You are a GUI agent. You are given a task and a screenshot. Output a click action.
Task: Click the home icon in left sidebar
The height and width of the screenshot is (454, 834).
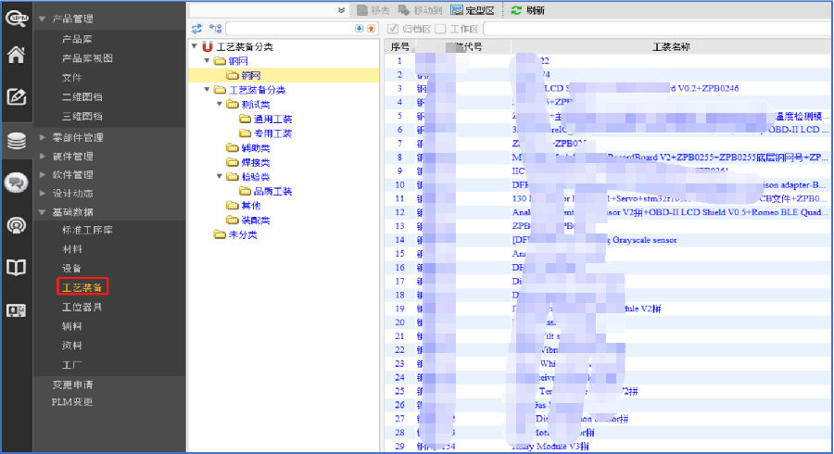16,55
